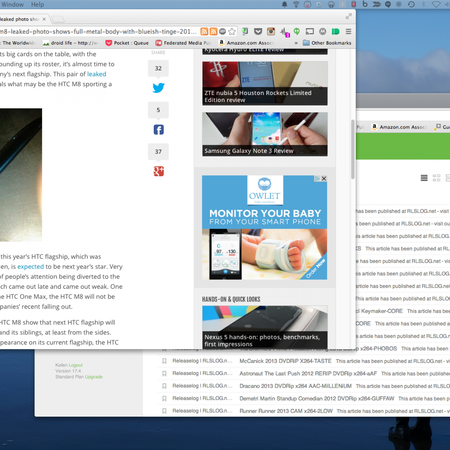This screenshot has width=450, height=450.
Task: Open the Adblock Plus ABP icon
Action: pyautogui.click(x=222, y=31)
